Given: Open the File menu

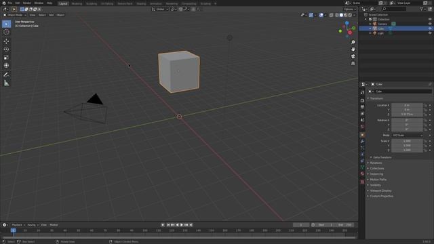Looking at the screenshot, I should click(10, 3).
